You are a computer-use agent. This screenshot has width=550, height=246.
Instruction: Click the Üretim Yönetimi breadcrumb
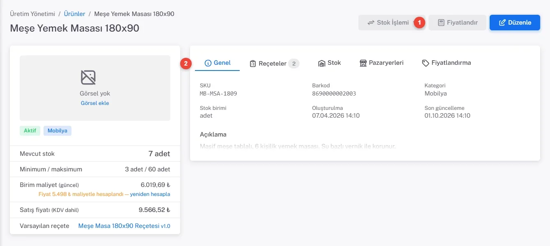coord(32,14)
